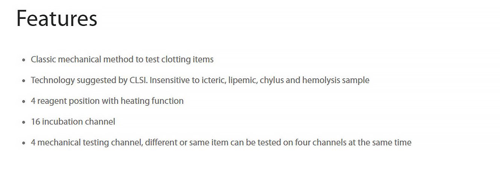This screenshot has height=190, width=500.
Task: Click bullet dot before 4 mechanical testing channel
Action: (24, 143)
